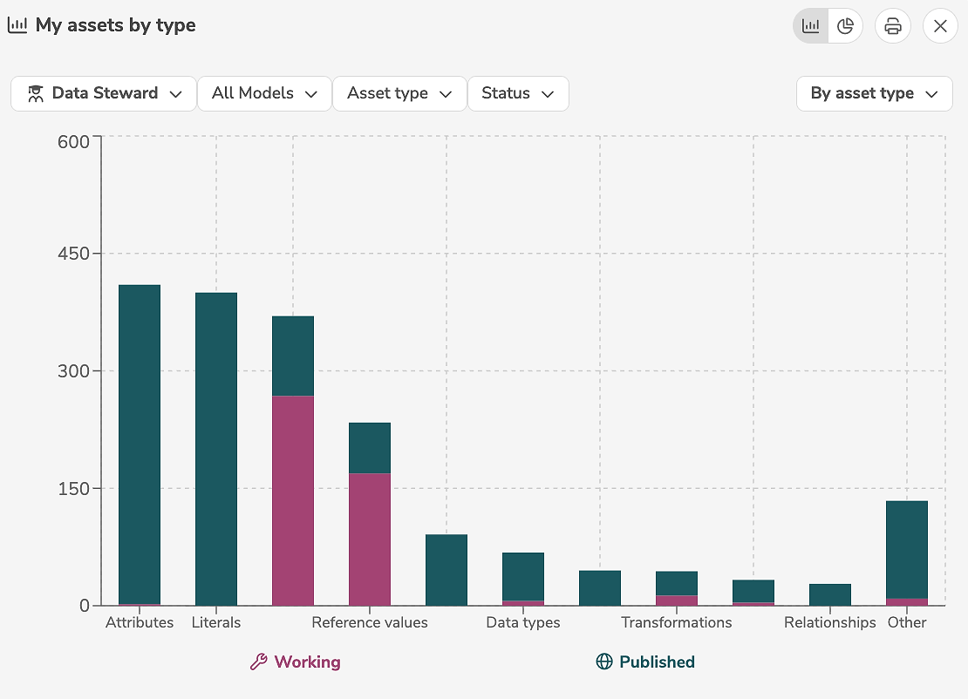Change the By asset type grouping
This screenshot has width=968, height=699.
(x=874, y=93)
